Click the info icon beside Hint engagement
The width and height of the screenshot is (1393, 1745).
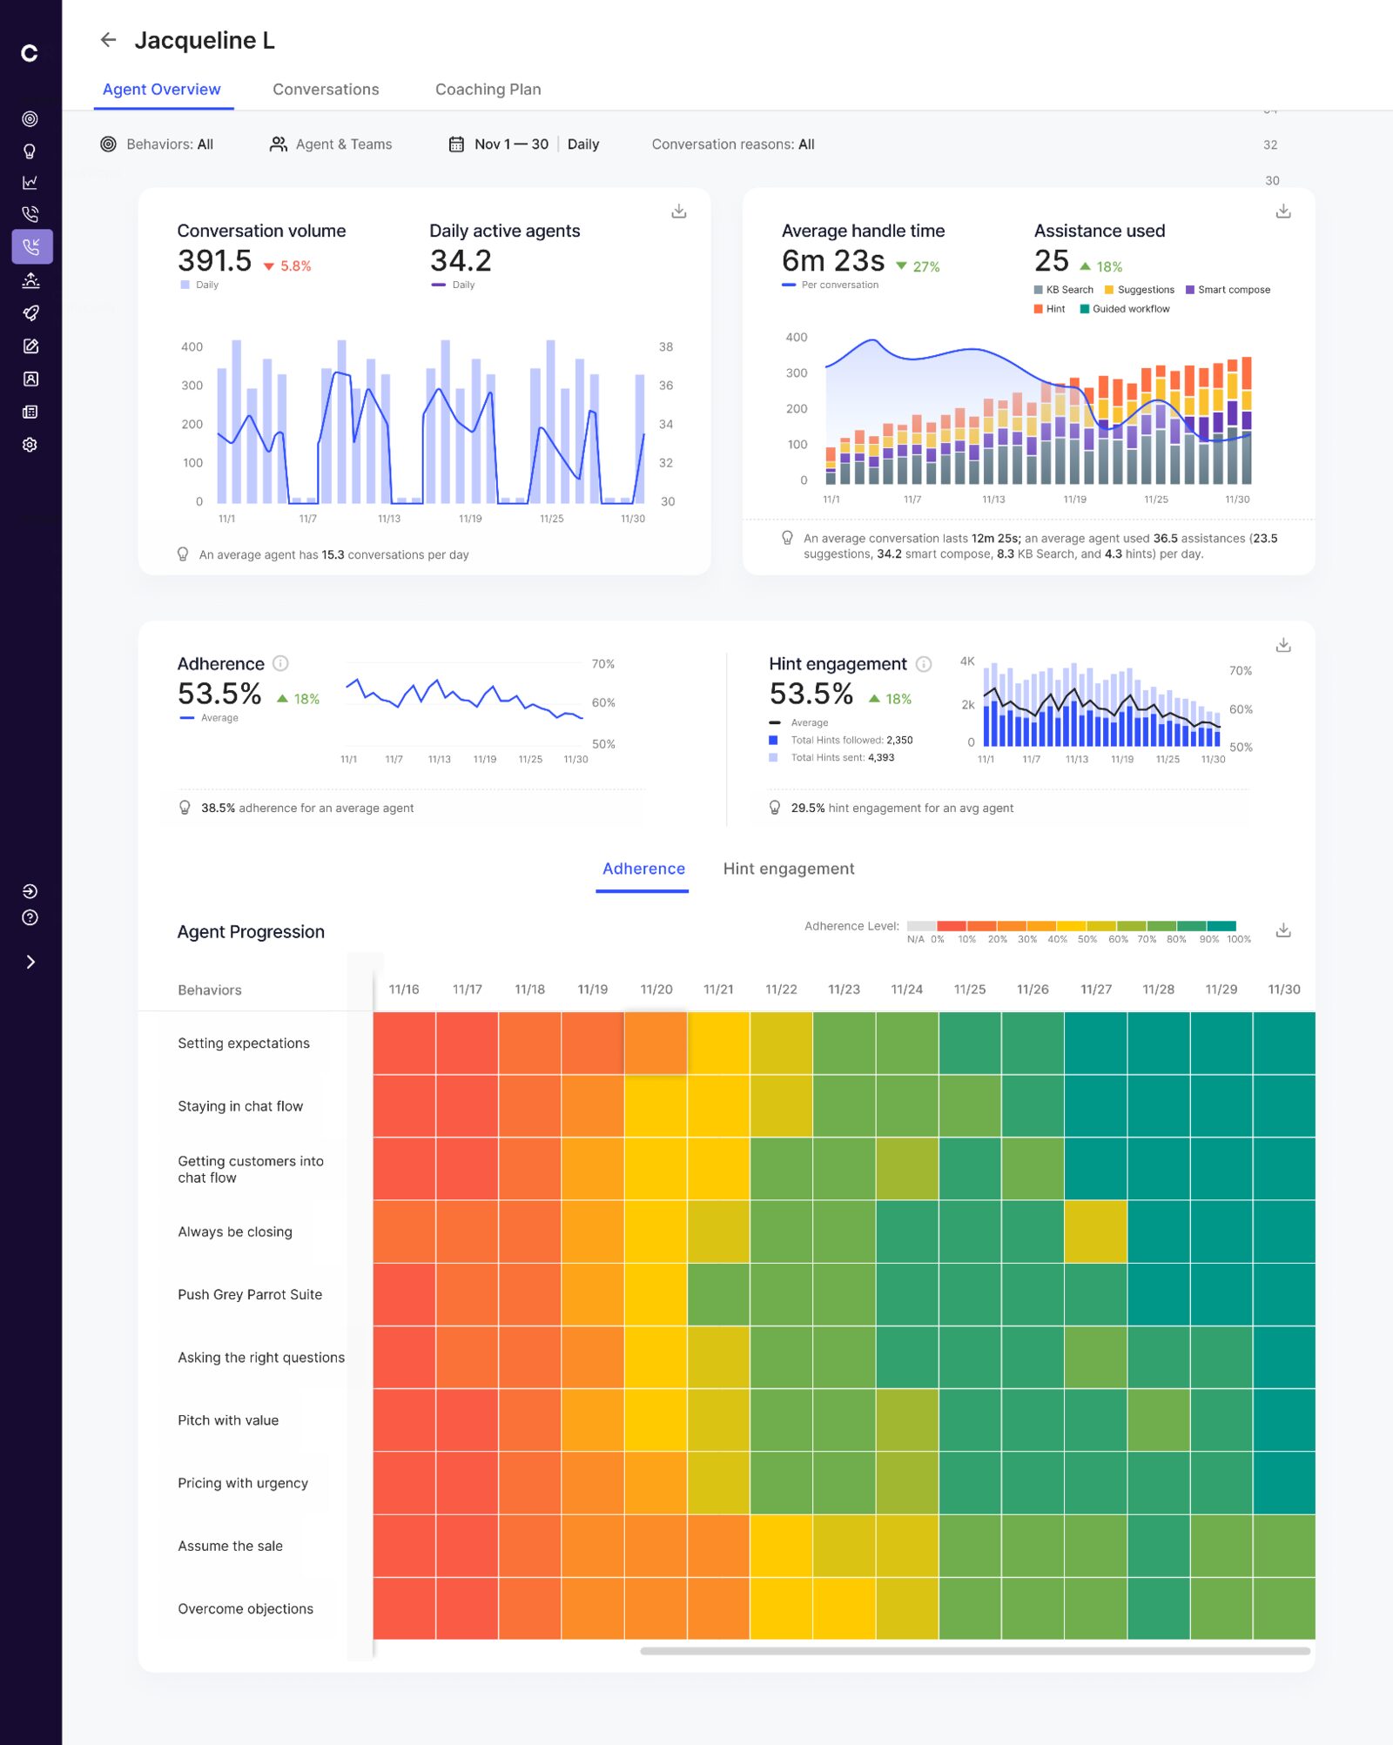pyautogui.click(x=924, y=664)
